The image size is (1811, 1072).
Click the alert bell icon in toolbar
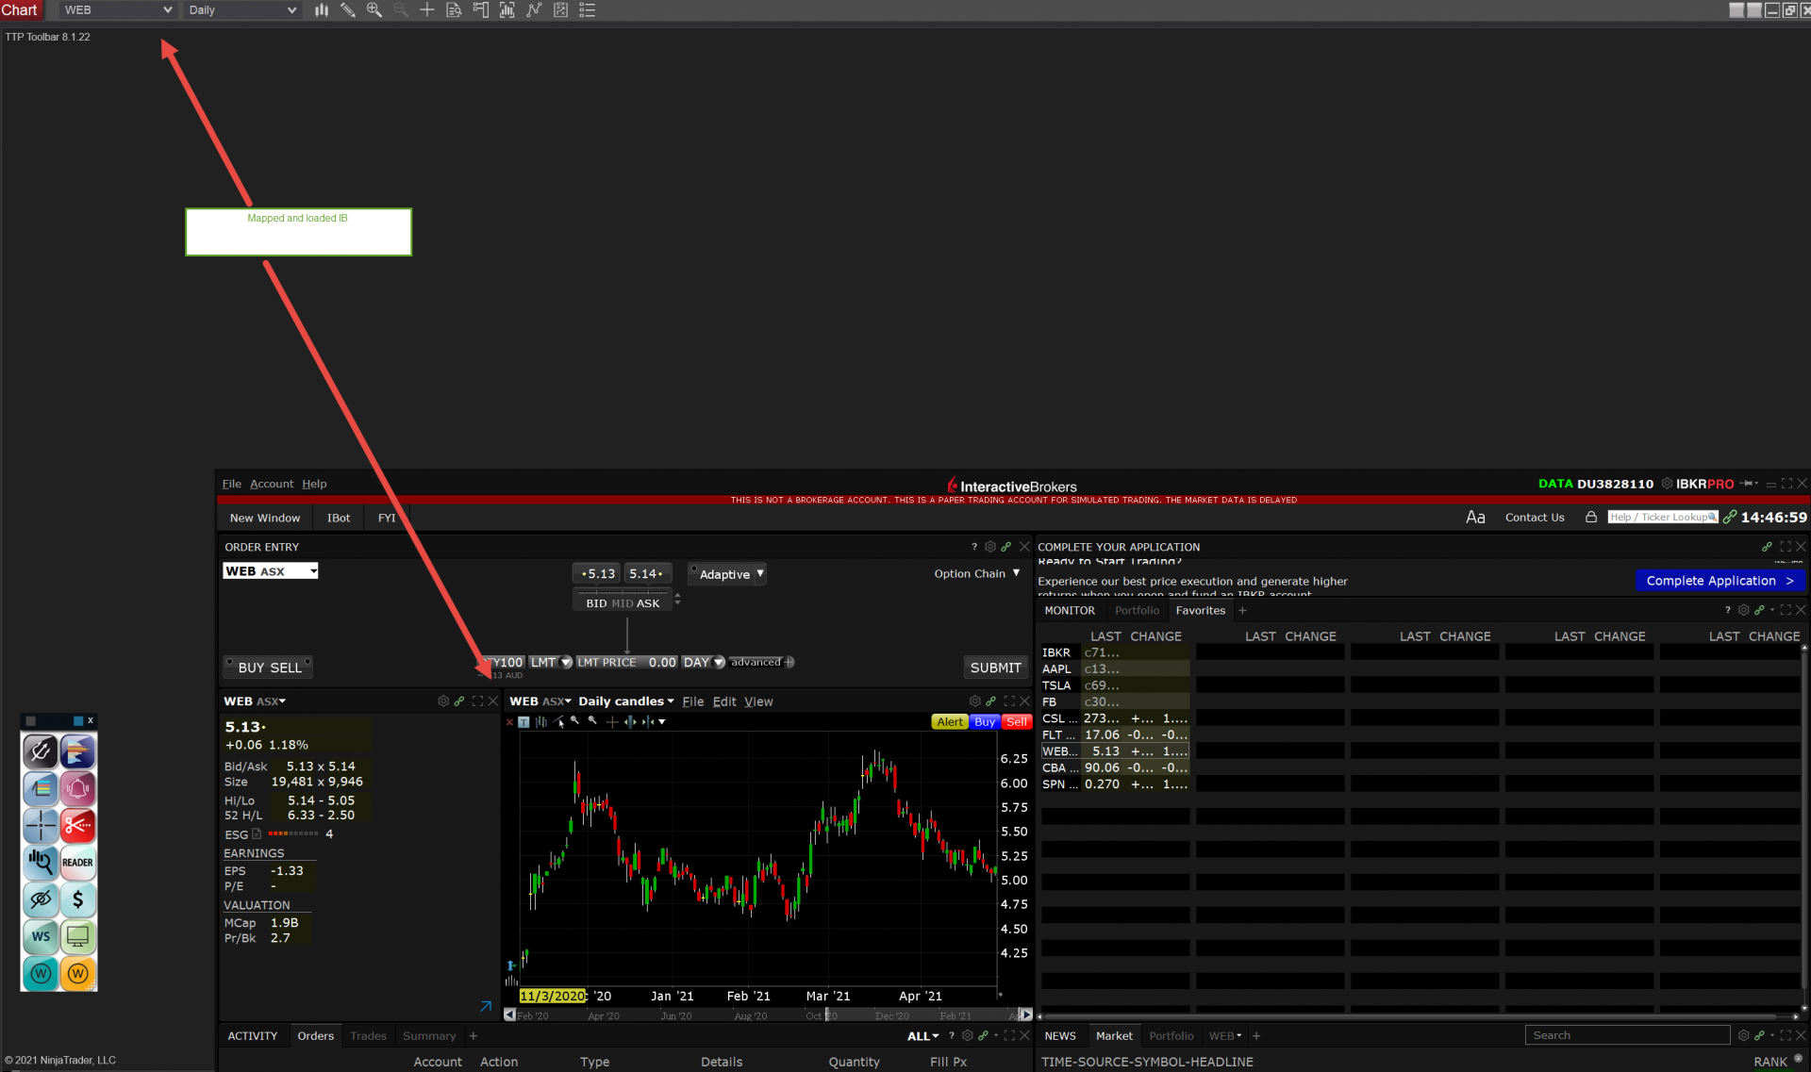coord(78,788)
